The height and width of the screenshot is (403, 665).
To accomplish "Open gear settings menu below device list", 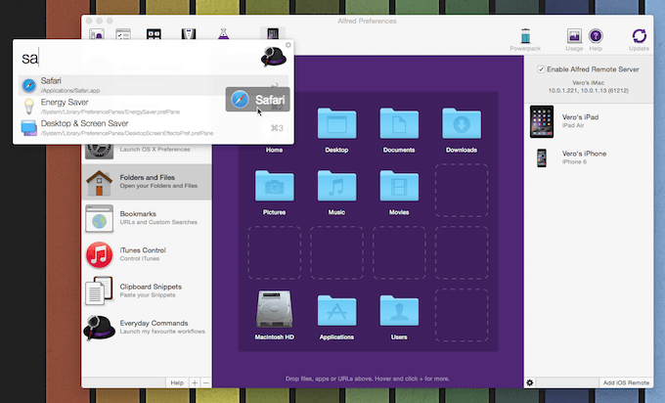I will coord(530,381).
